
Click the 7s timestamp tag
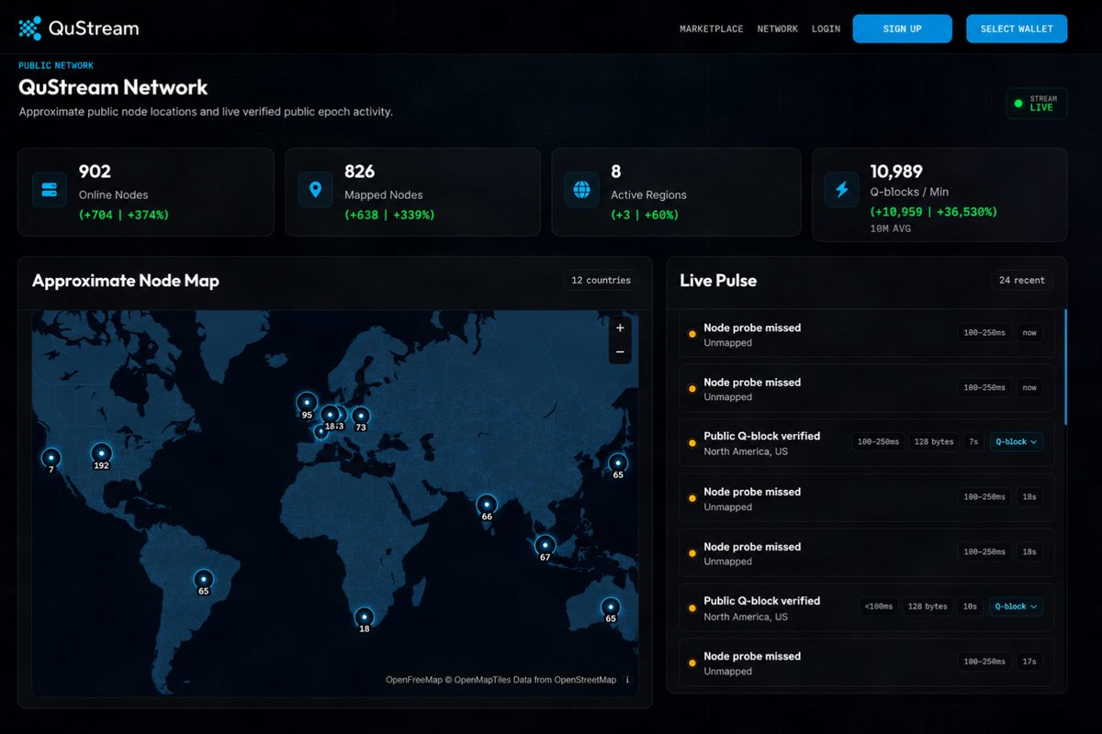973,442
